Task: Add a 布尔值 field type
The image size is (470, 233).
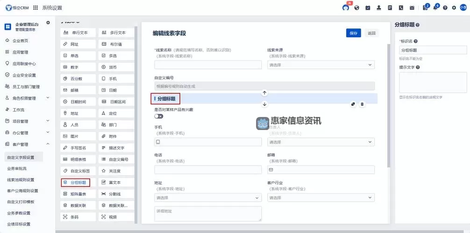Action: (x=116, y=44)
